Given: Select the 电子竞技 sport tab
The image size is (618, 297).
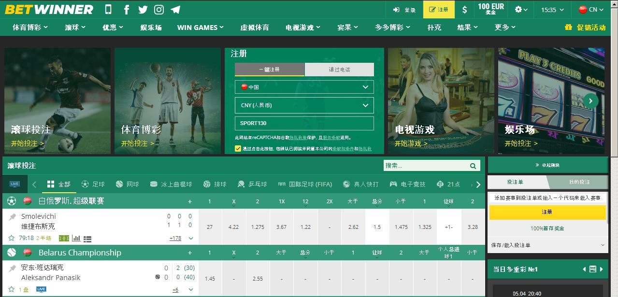Looking at the screenshot, I should pos(407,184).
